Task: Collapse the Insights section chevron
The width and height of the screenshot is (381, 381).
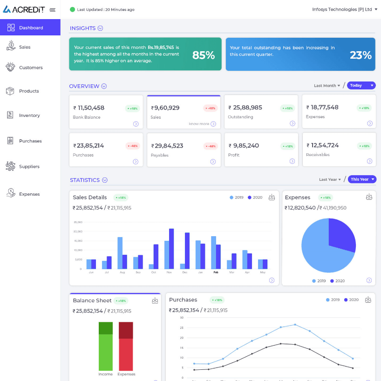Action: tap(100, 28)
